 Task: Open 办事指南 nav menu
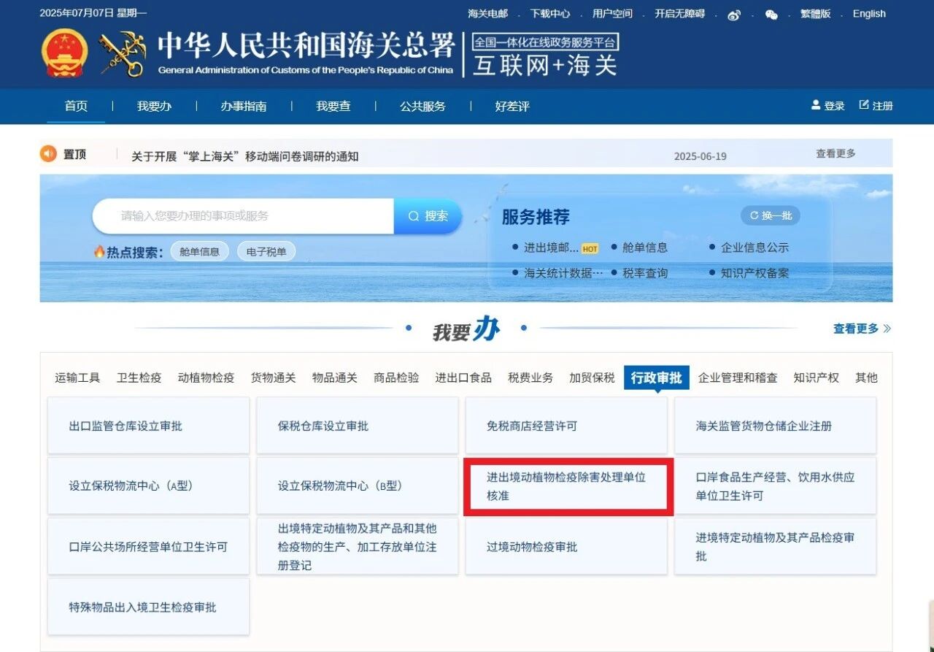point(244,107)
